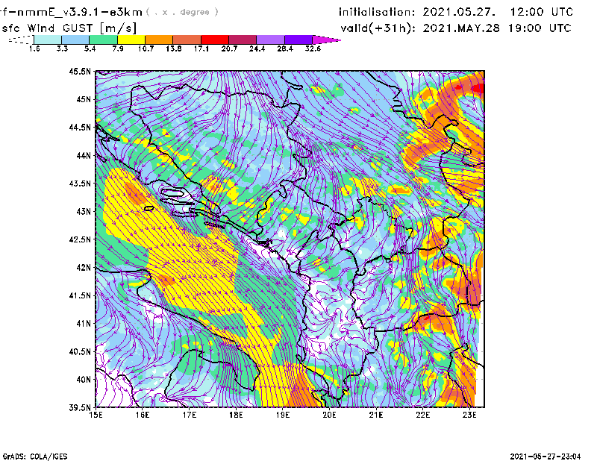Click the legend value 10.7

[146, 48]
